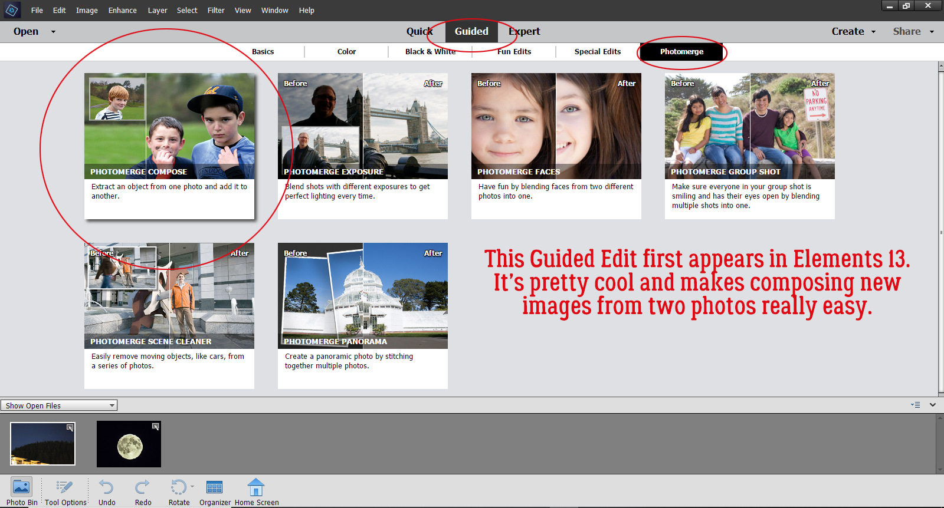
Task: Click the photo bin vertical scrollbar
Action: (940, 444)
